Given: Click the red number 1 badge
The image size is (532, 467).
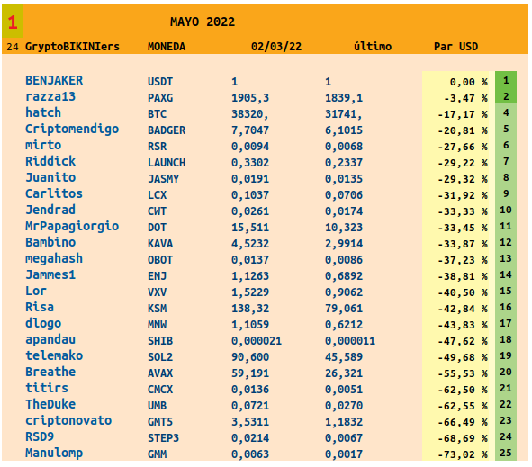Looking at the screenshot, I should (13, 22).
